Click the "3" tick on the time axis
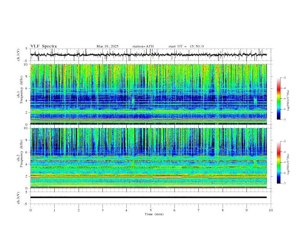 pos(102,210)
